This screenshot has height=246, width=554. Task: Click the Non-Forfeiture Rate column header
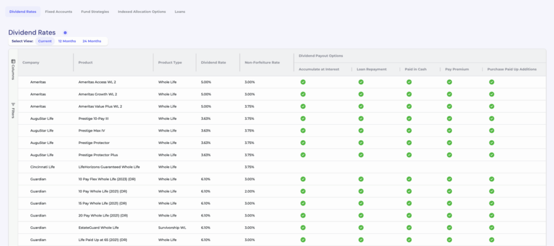click(262, 62)
